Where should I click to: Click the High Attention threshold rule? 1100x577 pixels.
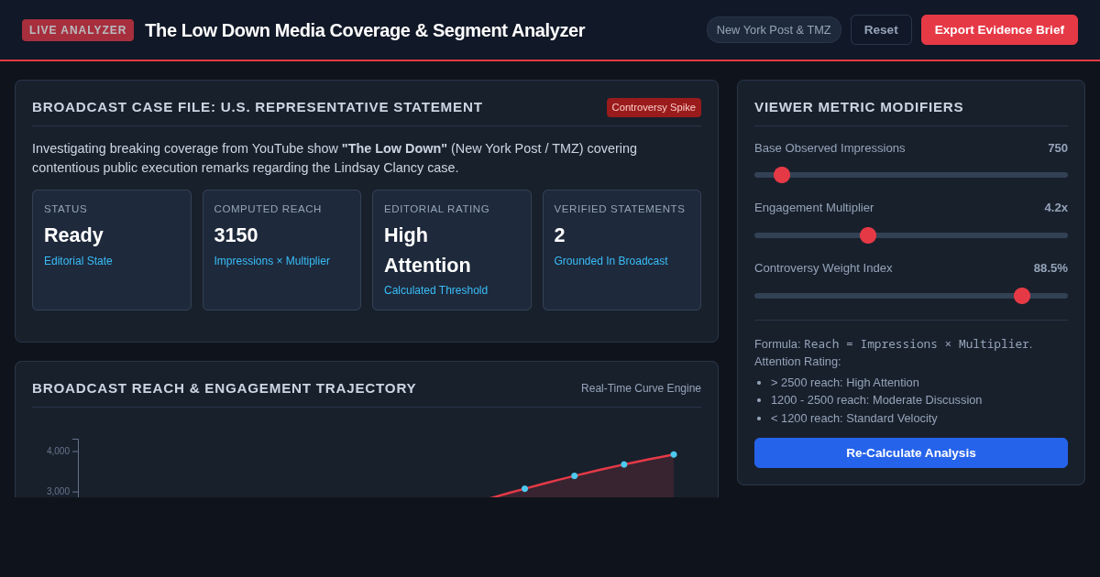click(x=845, y=383)
